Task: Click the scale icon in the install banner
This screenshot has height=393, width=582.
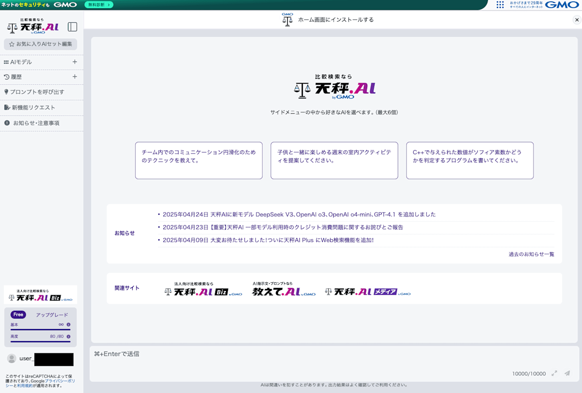Action: (287, 20)
